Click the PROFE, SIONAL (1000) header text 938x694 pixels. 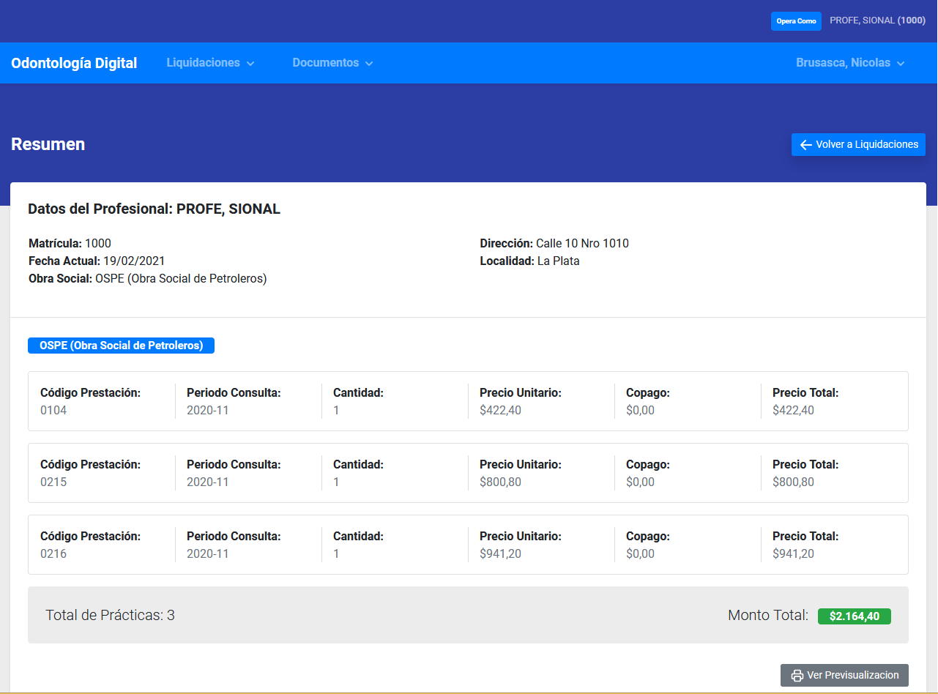(877, 20)
